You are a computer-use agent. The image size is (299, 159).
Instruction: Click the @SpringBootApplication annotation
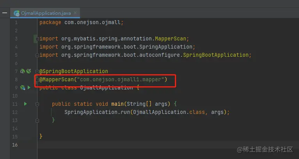pyautogui.click(x=74, y=72)
